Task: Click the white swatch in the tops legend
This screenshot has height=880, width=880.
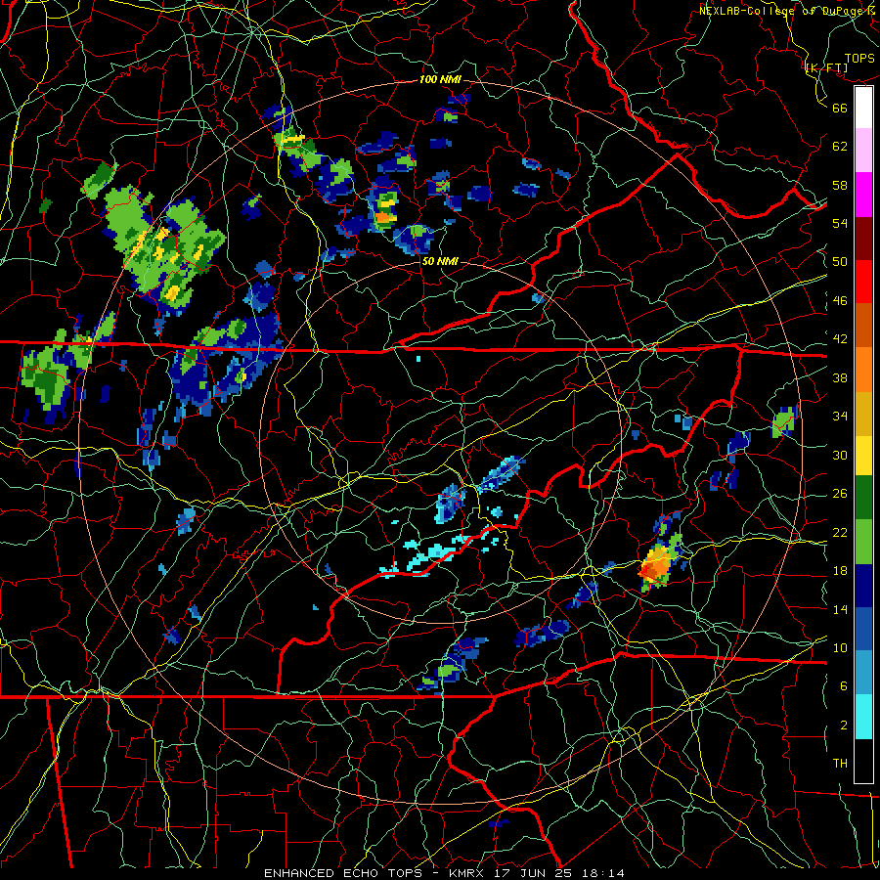Action: click(863, 108)
